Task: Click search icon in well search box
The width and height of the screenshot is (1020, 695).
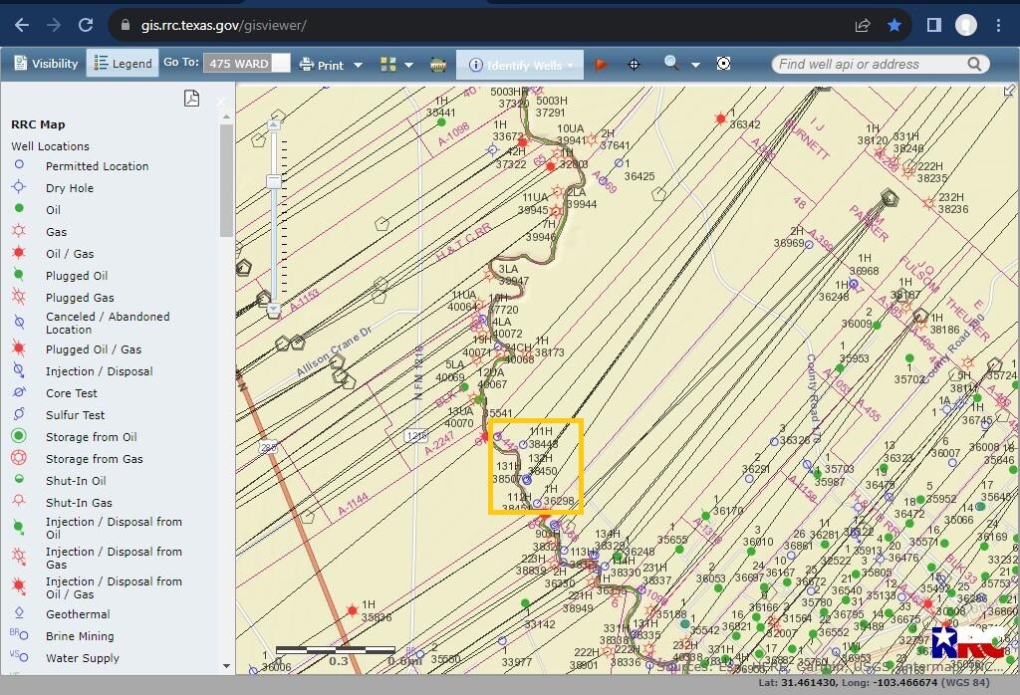Action: [974, 64]
